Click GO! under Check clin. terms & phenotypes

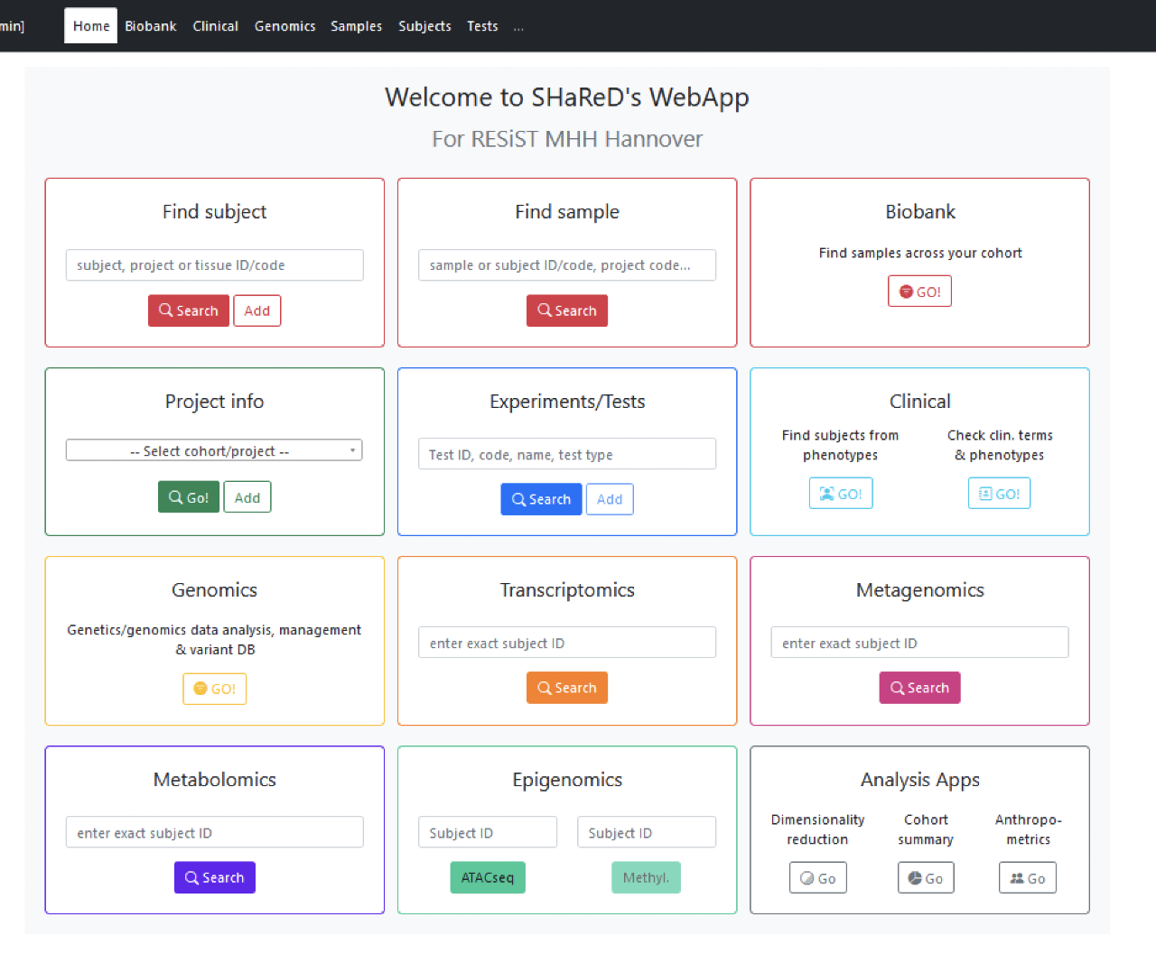click(x=999, y=494)
